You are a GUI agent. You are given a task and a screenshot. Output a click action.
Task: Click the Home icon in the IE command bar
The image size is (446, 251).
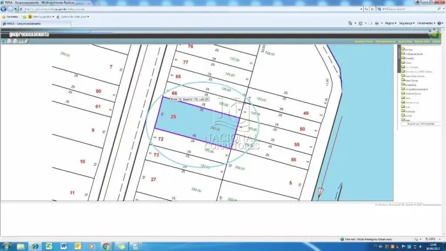point(350,24)
